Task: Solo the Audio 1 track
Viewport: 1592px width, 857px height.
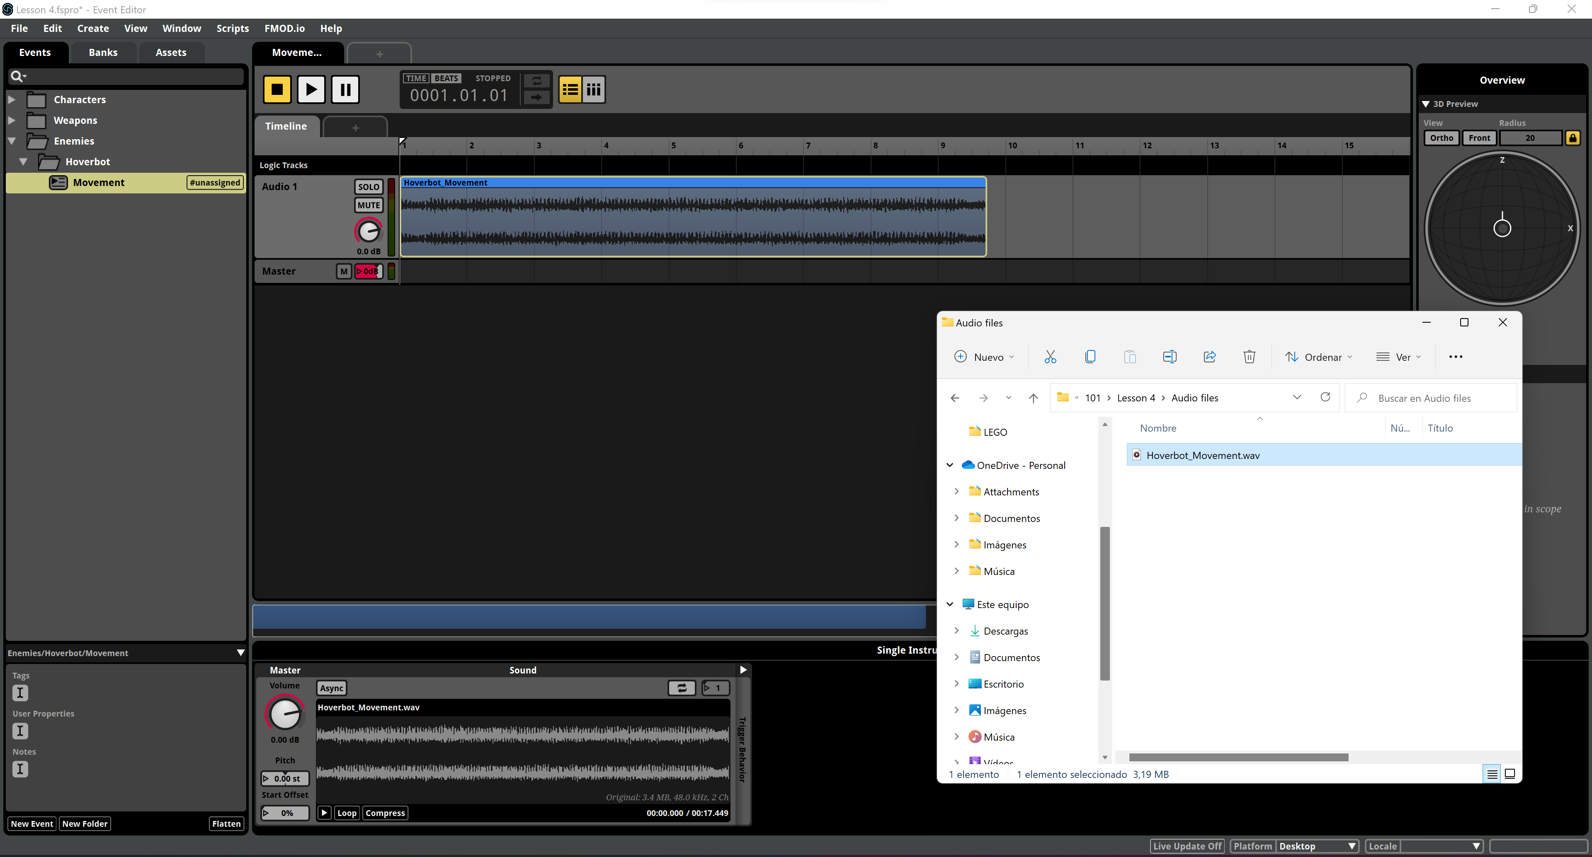Action: [x=368, y=186]
